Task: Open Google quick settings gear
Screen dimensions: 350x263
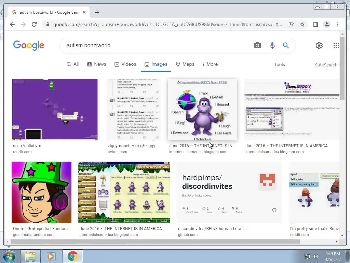Action: [319, 46]
